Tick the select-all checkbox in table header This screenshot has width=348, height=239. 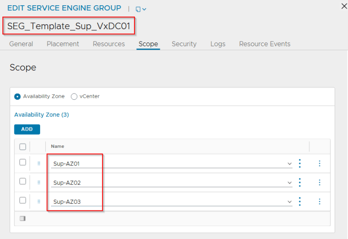point(22,146)
